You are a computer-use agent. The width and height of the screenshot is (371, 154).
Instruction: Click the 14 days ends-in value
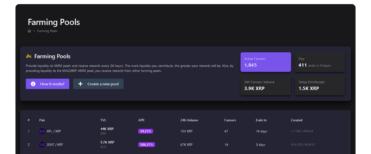(262, 131)
